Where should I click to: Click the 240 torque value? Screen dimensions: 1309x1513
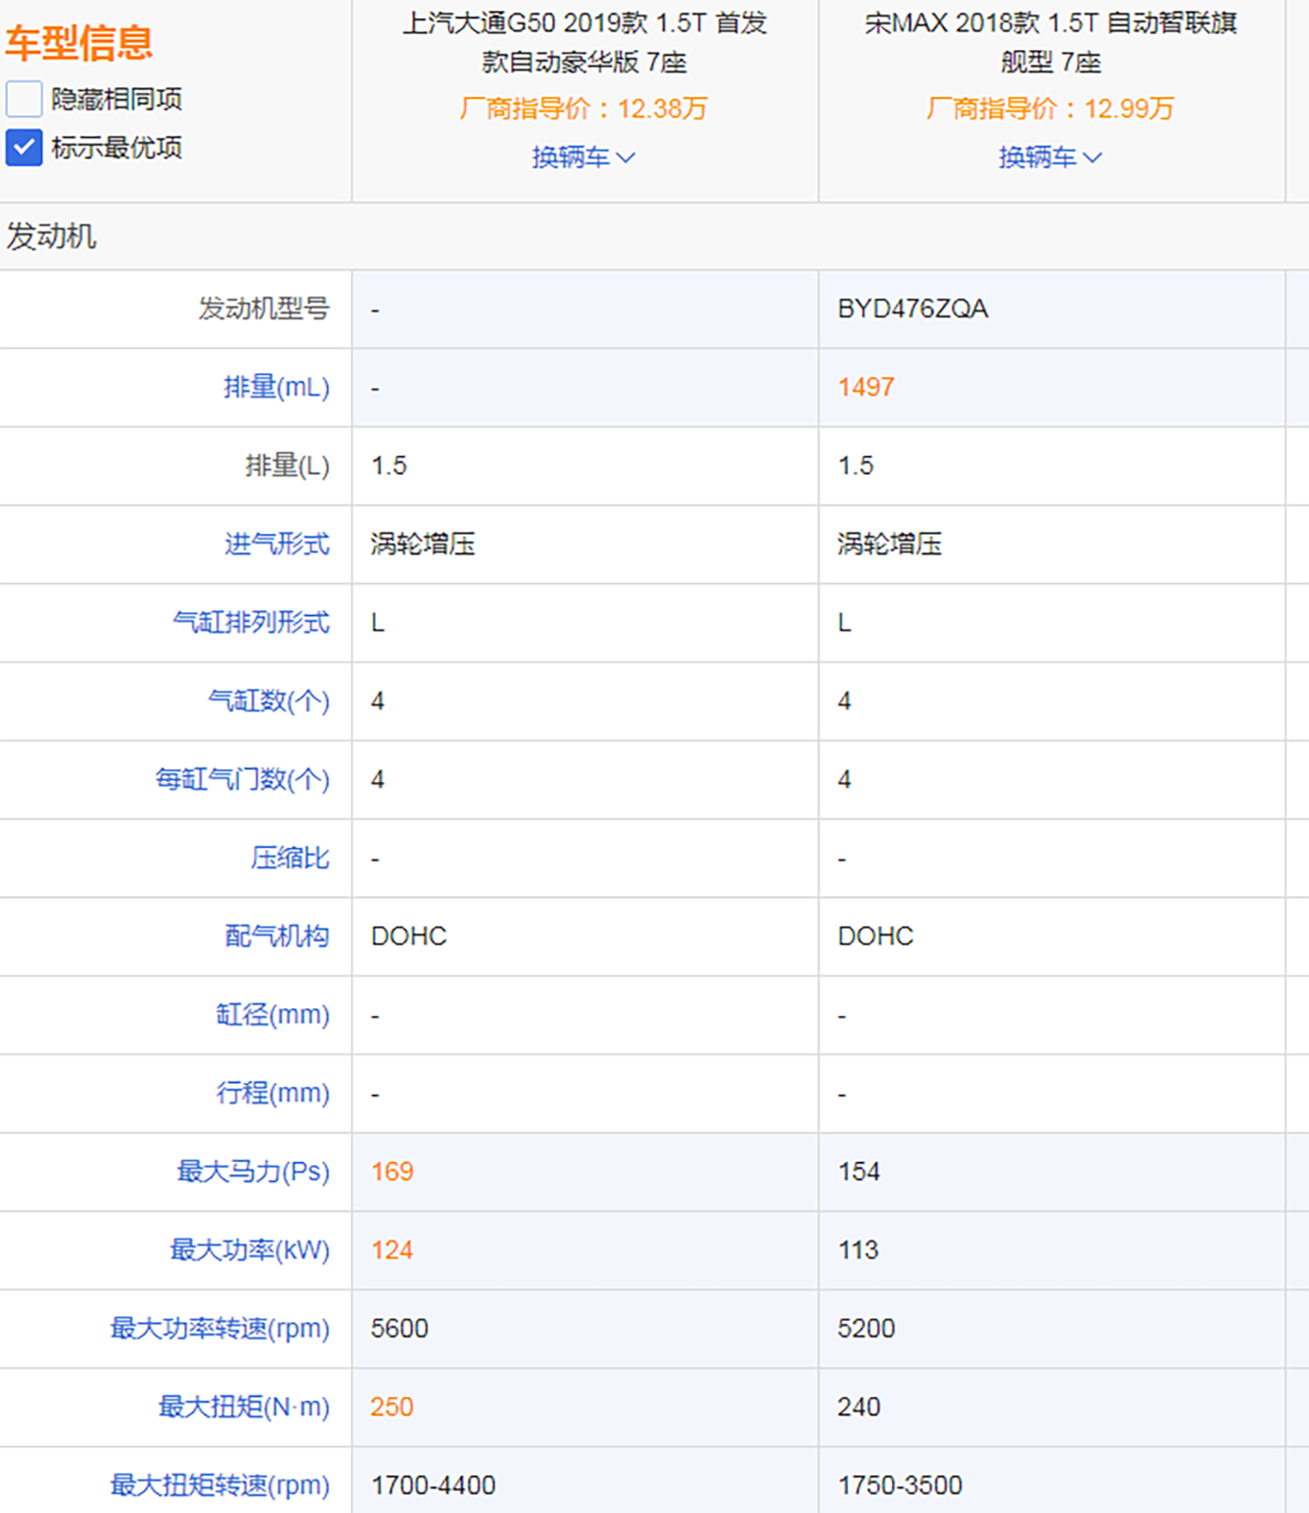(x=858, y=1407)
